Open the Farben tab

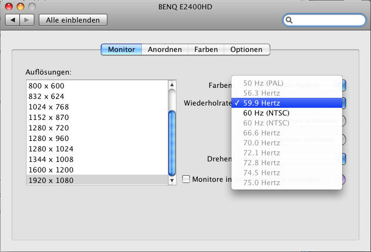click(x=205, y=49)
